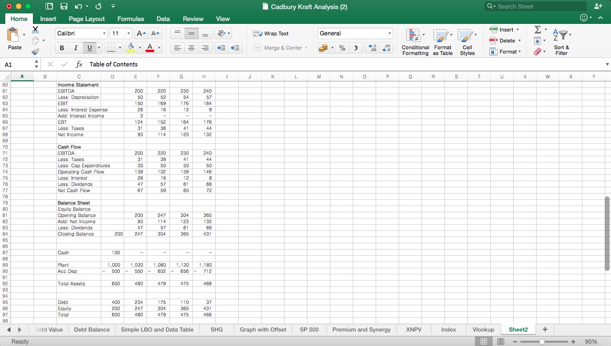Click the zoom slider handle

coord(542,342)
